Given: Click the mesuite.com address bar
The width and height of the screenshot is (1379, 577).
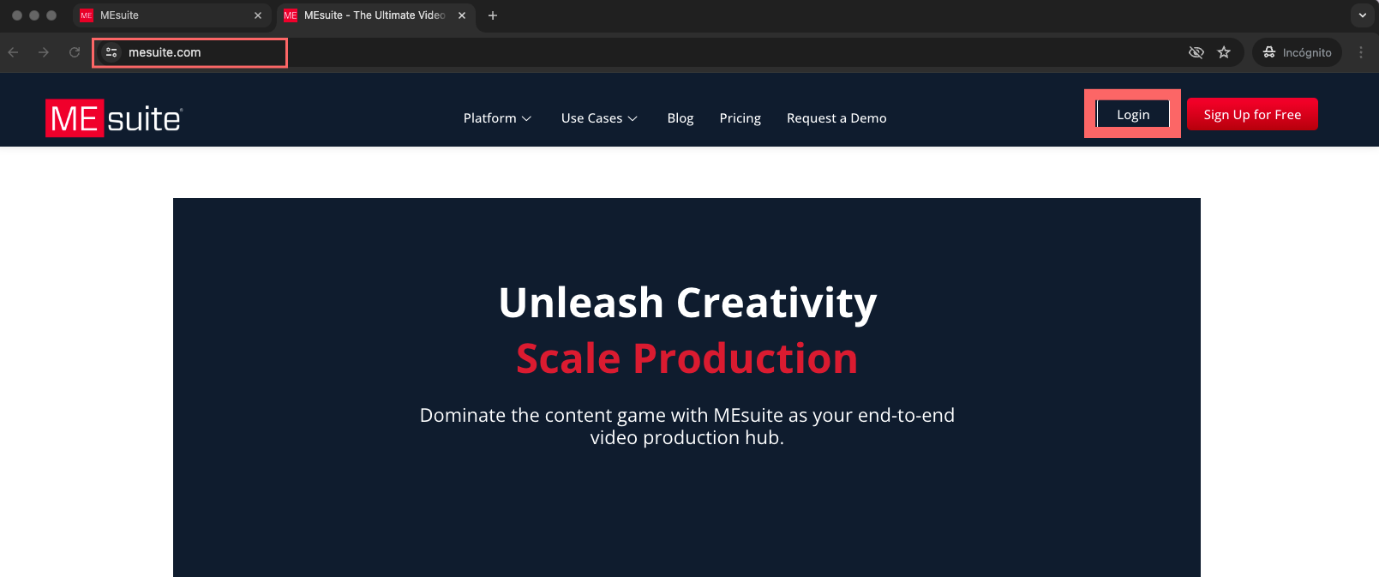Looking at the screenshot, I should pyautogui.click(x=206, y=52).
